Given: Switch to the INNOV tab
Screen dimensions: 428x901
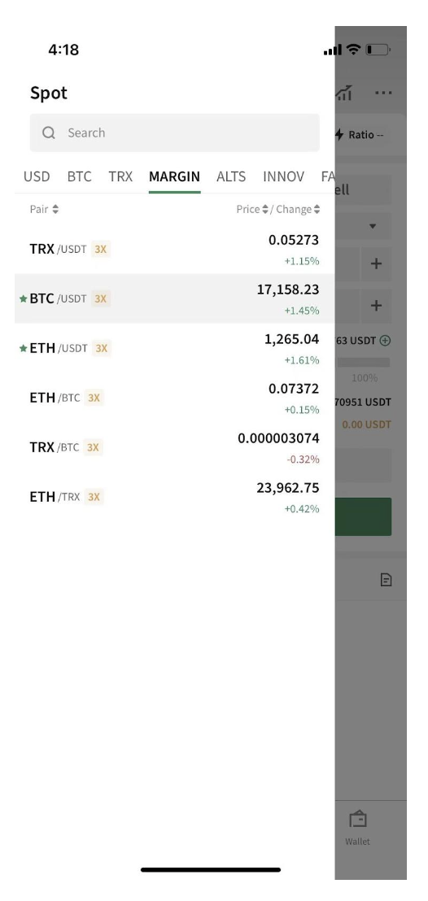Looking at the screenshot, I should pos(284,176).
